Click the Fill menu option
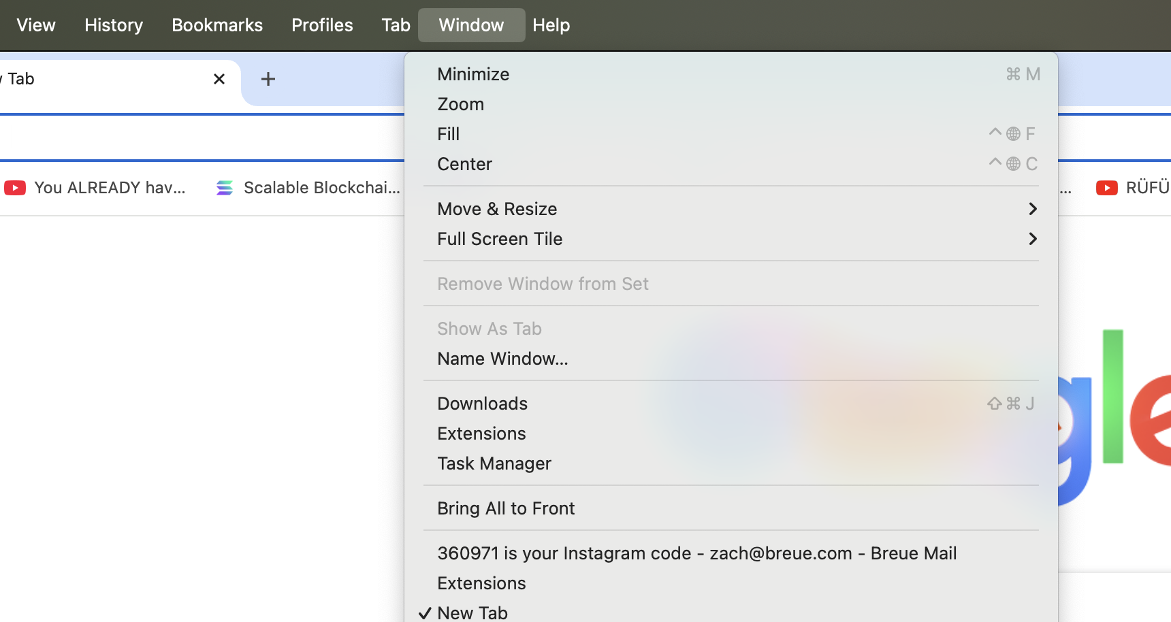This screenshot has width=1171, height=622. click(x=449, y=134)
